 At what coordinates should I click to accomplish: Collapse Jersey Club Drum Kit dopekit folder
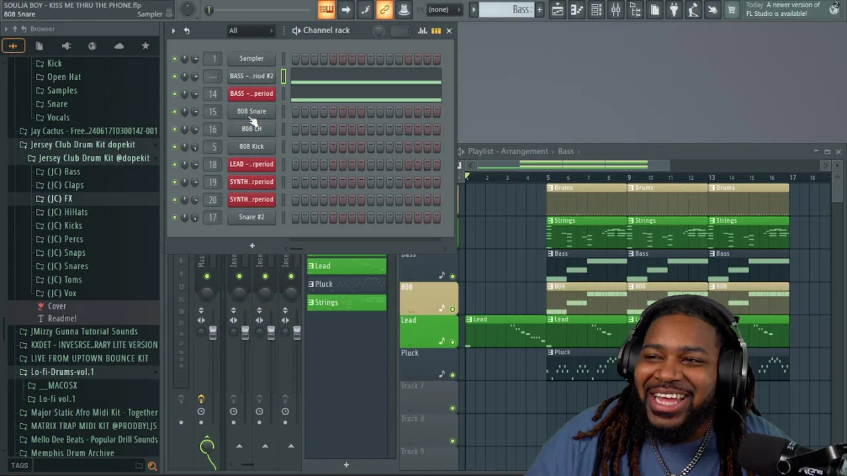[82, 144]
